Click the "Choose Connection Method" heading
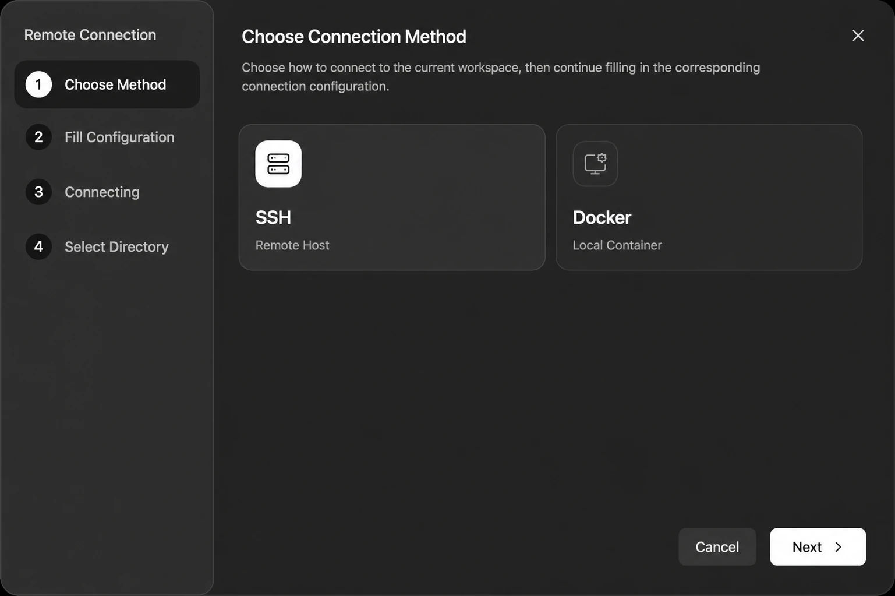The width and height of the screenshot is (895, 596). click(354, 36)
